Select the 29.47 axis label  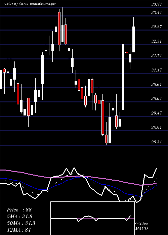pos(157,113)
